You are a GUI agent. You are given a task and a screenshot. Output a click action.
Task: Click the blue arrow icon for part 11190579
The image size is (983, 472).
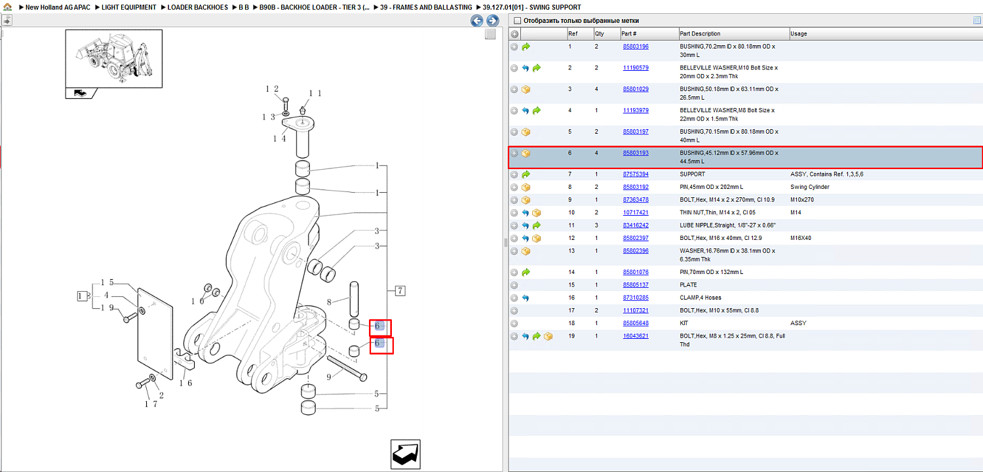pos(526,68)
